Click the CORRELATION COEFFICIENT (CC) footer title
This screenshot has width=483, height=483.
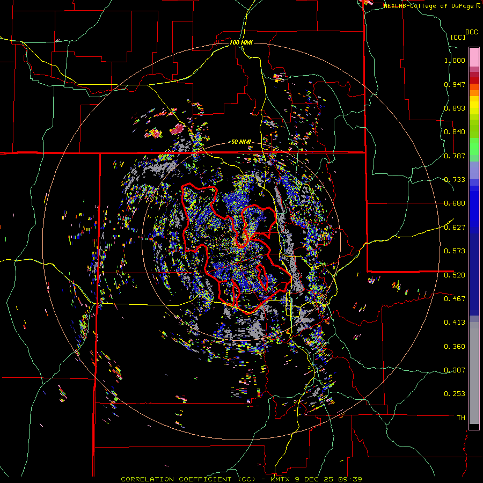click(188, 479)
